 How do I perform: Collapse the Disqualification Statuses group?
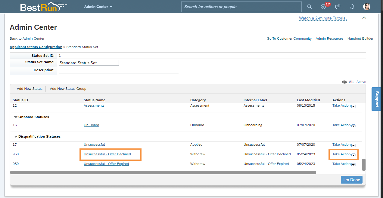coord(15,136)
